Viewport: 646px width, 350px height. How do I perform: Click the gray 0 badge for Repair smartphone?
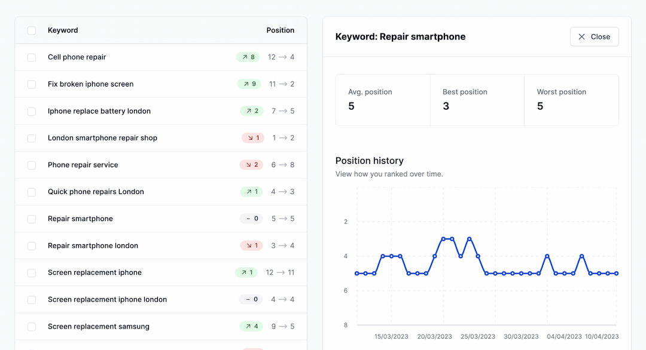pyautogui.click(x=251, y=219)
